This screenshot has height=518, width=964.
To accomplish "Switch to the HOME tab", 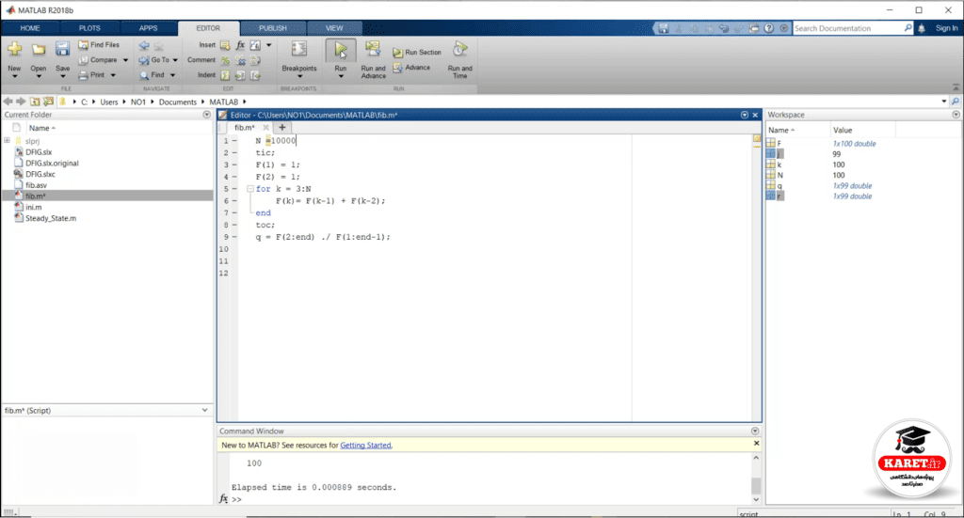I will [x=29, y=28].
